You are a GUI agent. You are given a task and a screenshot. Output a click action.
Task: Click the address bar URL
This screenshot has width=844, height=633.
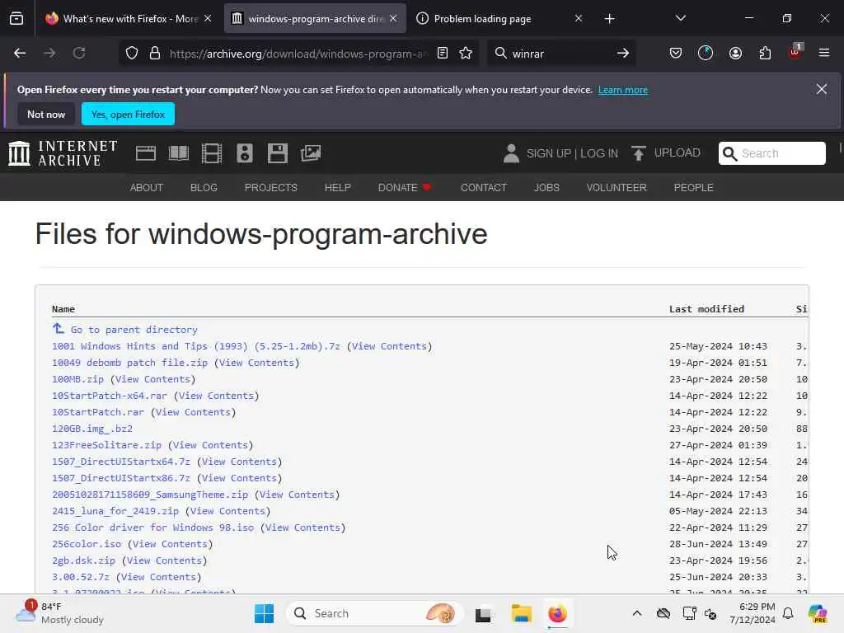pos(298,54)
